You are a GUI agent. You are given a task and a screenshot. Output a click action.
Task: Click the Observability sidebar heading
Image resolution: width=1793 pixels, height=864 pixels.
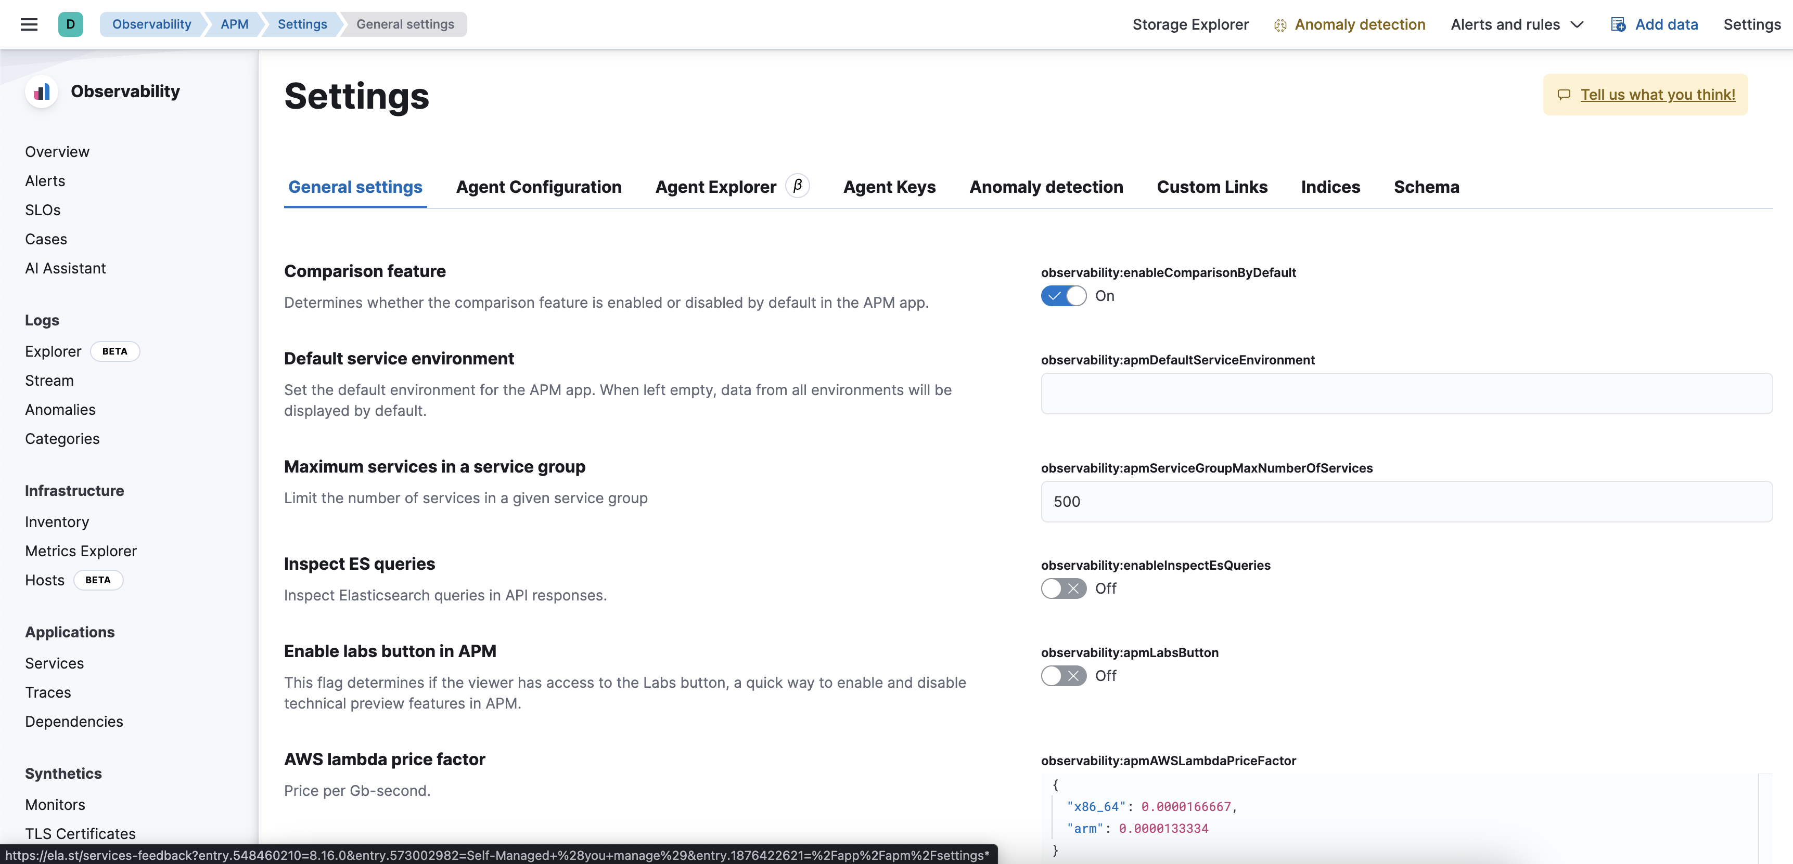click(x=125, y=92)
